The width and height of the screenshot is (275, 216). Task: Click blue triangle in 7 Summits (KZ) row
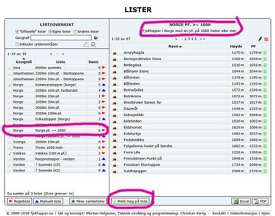tap(104, 170)
